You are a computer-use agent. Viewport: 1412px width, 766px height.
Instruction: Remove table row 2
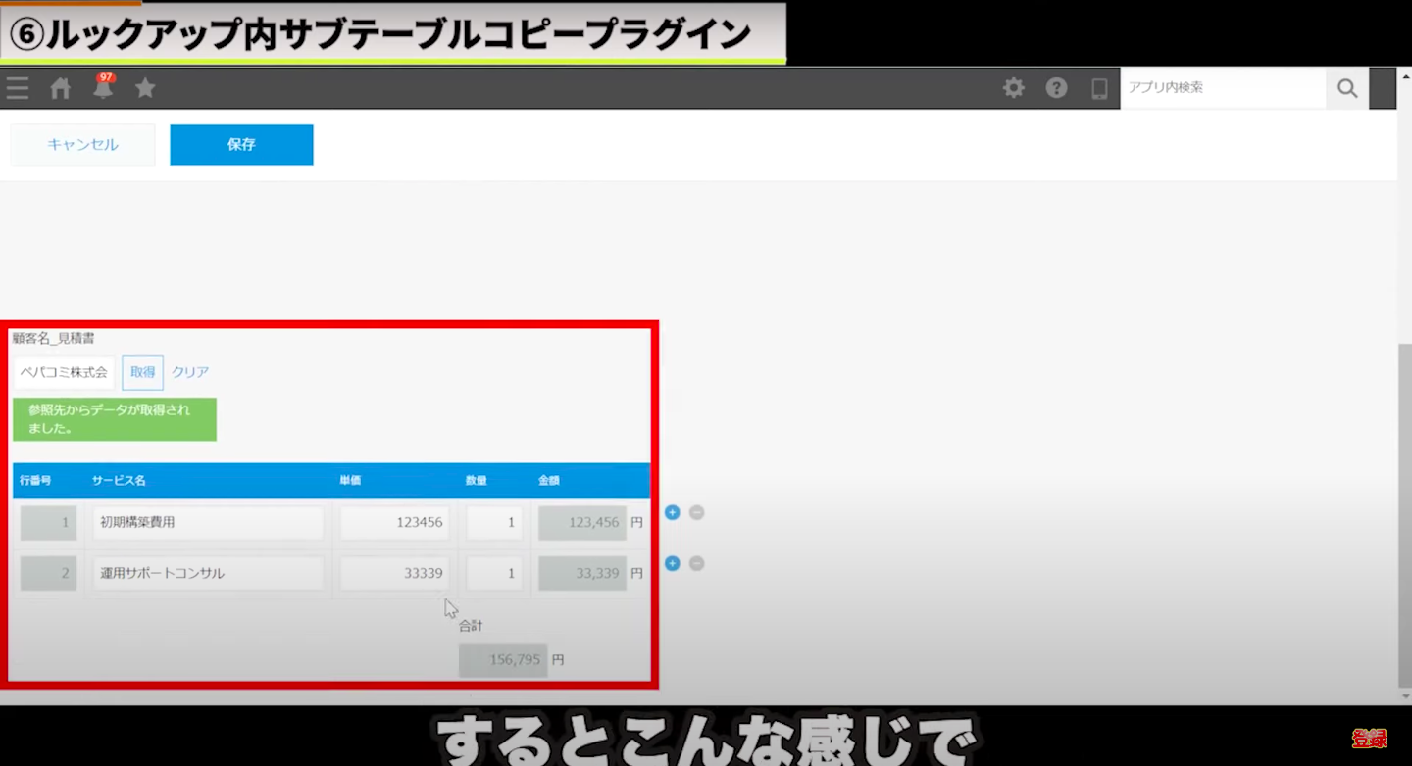[696, 563]
